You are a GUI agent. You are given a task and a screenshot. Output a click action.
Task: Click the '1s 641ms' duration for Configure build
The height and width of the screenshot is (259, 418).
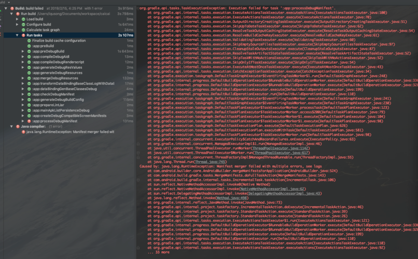pos(126,24)
